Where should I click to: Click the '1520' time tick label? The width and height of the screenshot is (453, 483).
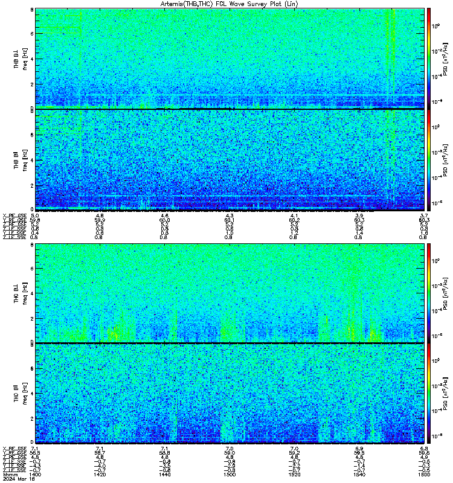point(294,475)
